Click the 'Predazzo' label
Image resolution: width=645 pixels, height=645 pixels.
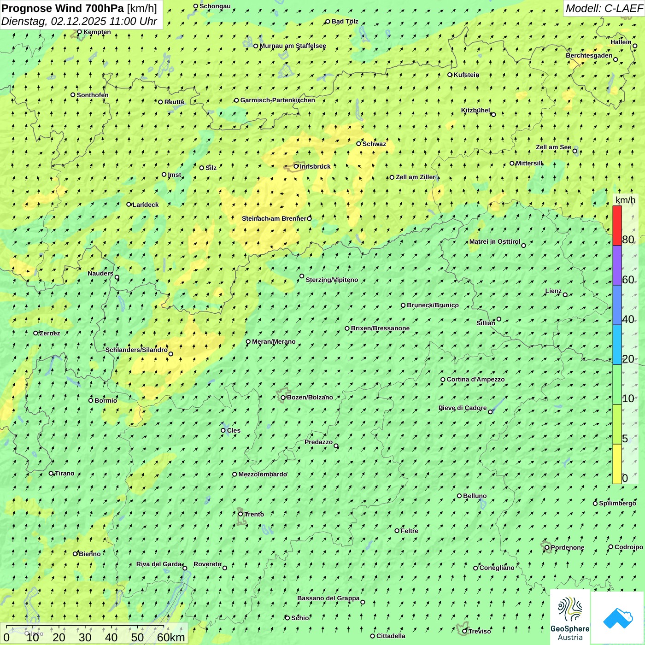(x=318, y=442)
